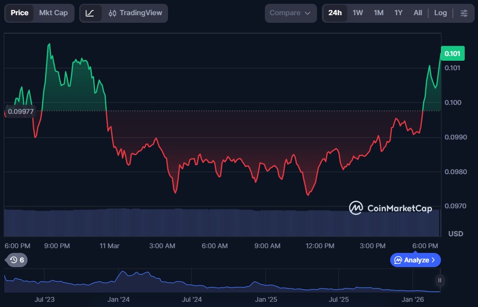
Task: Select the line chart icon
Action: pyautogui.click(x=90, y=13)
